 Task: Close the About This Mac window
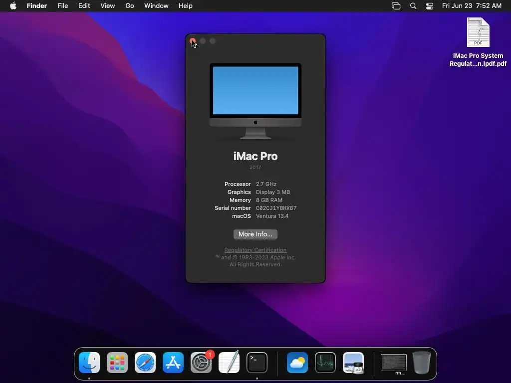192,41
